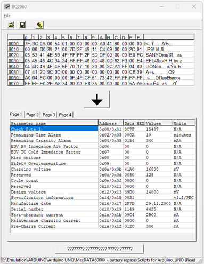The image size is (204, 264).
Task: Select the Fast-charging current row
Action: point(103,214)
